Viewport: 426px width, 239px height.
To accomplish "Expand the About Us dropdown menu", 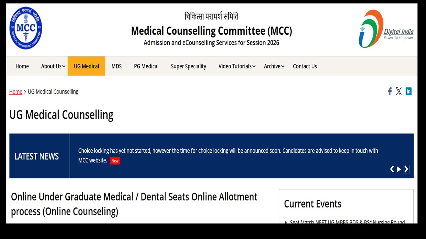I will tap(53, 66).
